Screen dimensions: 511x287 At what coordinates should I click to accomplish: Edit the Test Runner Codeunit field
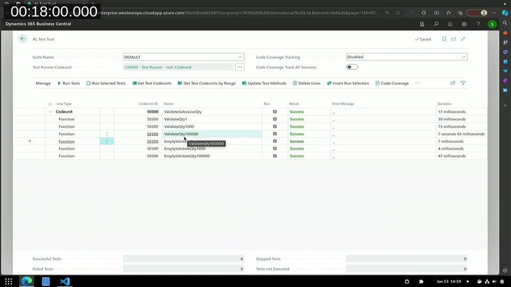point(178,67)
